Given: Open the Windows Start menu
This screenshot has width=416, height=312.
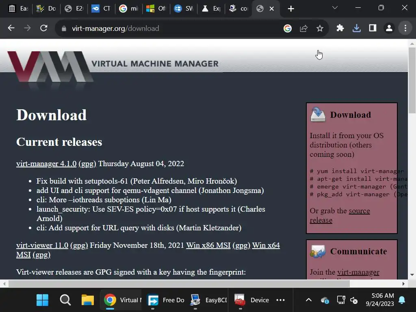Looking at the screenshot, I should (42, 300).
